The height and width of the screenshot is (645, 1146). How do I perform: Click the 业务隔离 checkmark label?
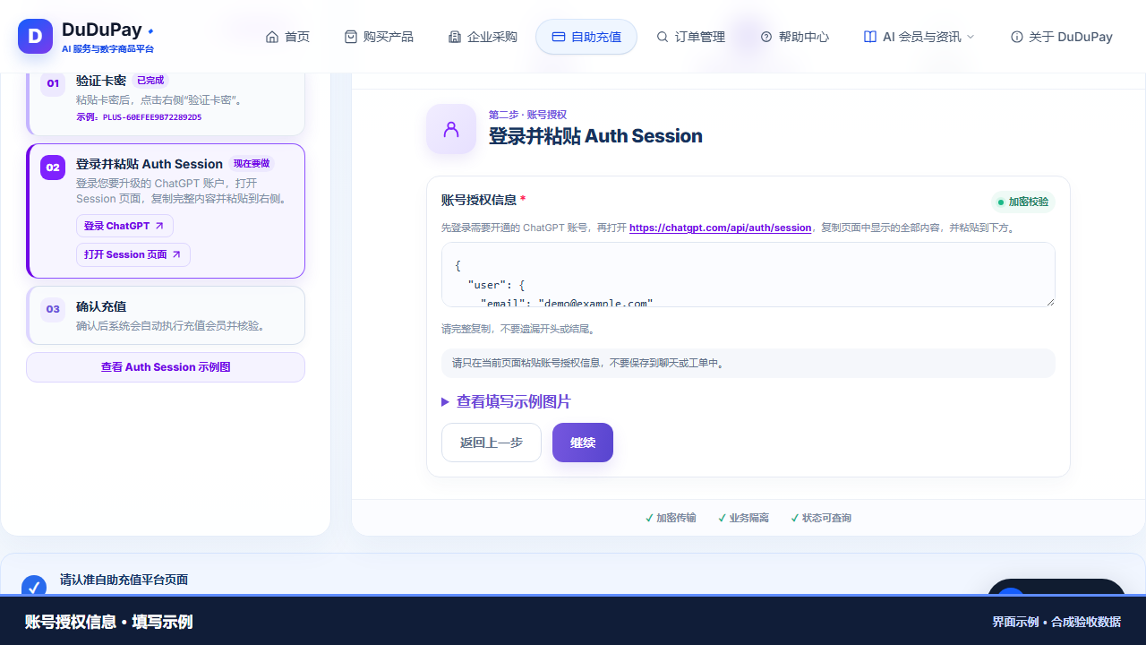point(743,518)
